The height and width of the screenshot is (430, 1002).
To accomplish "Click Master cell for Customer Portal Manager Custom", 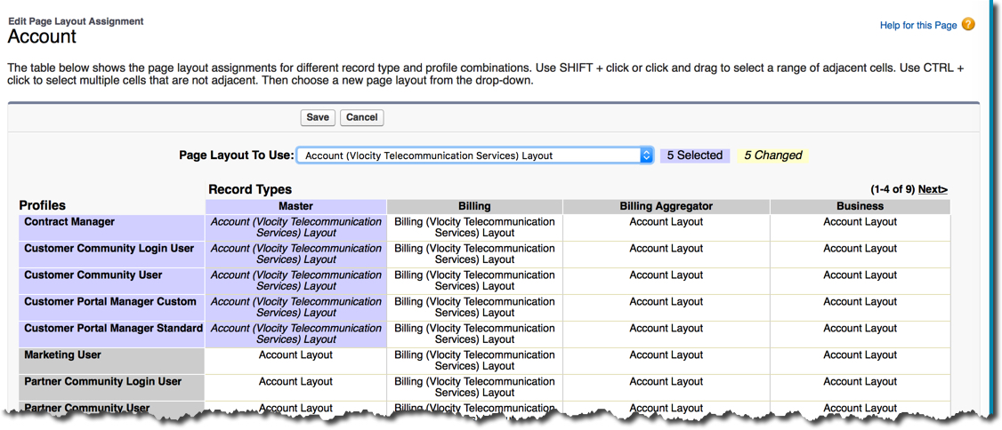I will [295, 307].
